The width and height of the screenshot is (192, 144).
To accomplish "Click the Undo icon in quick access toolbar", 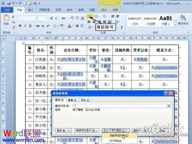I will click(x=13, y=3).
